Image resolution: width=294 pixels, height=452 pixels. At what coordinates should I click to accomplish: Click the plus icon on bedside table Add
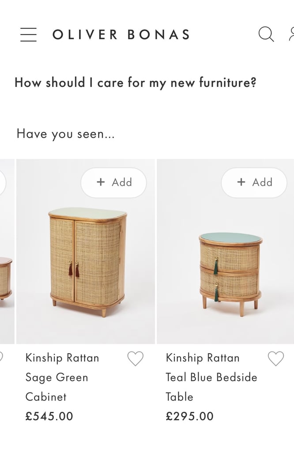(x=241, y=182)
